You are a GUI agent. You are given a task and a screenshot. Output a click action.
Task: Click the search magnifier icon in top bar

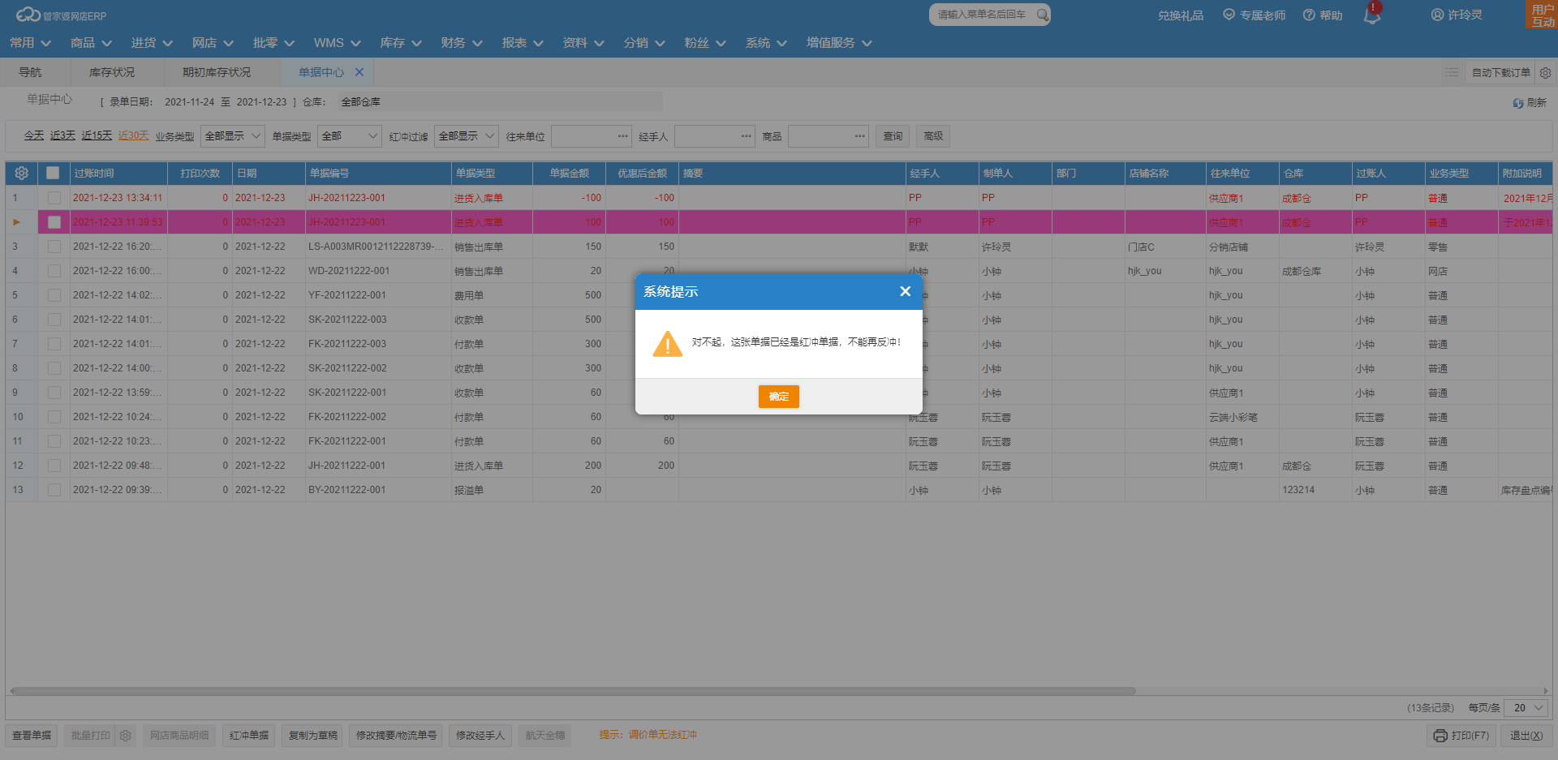click(1042, 15)
